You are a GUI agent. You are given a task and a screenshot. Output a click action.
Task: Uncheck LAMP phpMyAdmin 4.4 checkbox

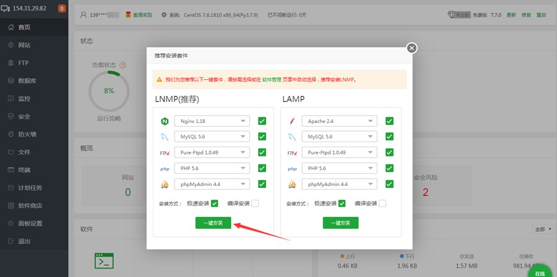[389, 184]
